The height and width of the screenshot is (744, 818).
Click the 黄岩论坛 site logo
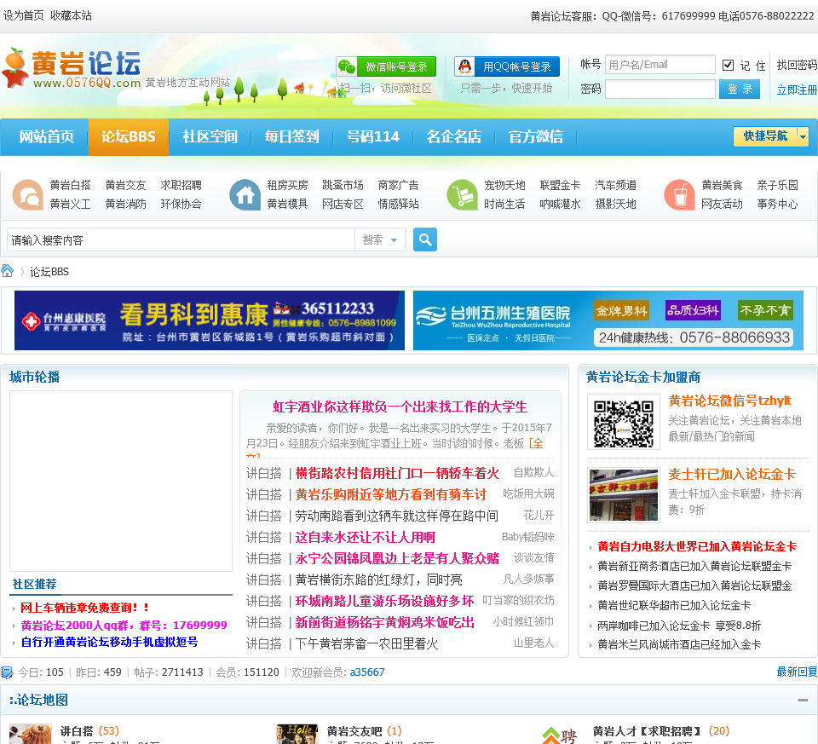[72, 68]
